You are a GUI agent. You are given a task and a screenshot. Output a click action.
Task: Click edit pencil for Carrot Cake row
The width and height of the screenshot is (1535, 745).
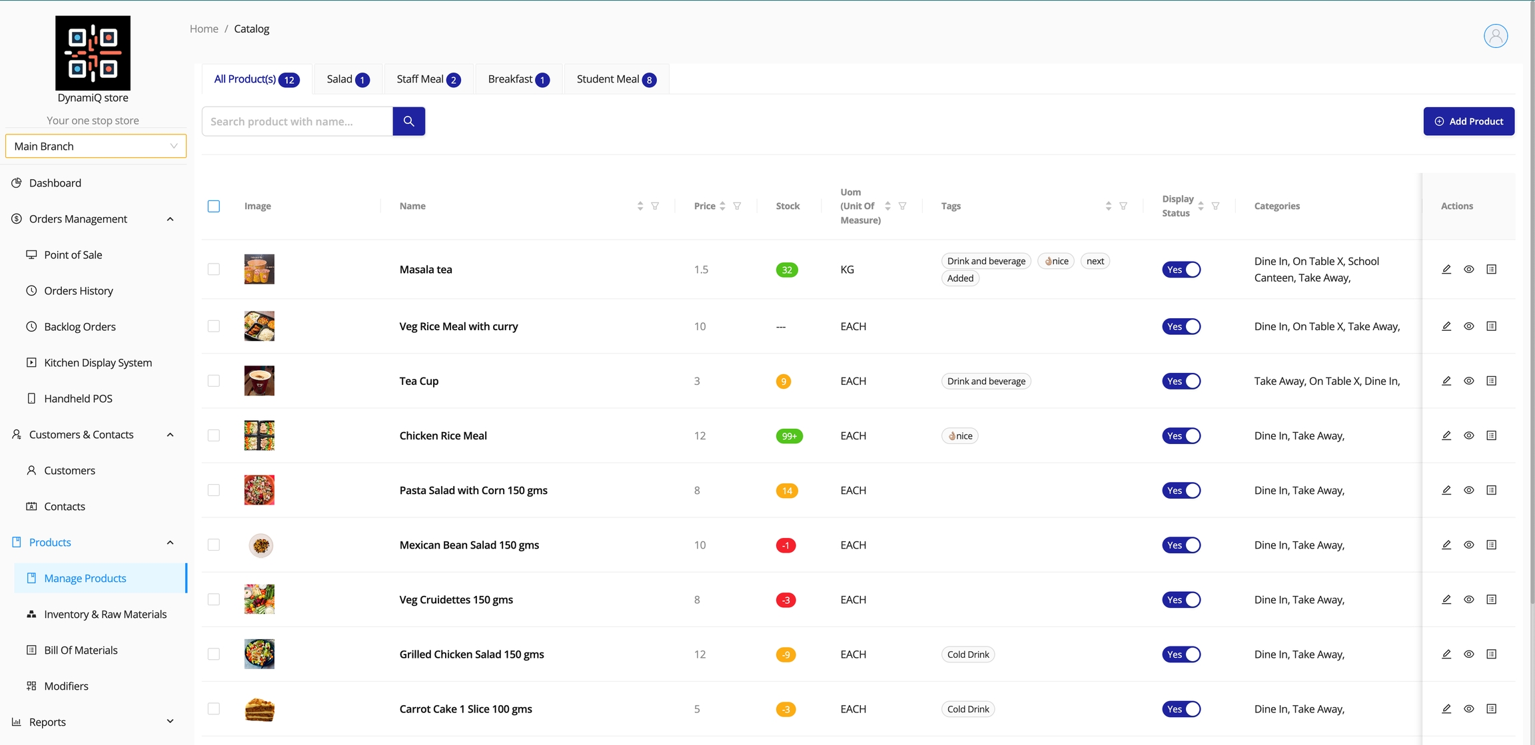tap(1446, 709)
